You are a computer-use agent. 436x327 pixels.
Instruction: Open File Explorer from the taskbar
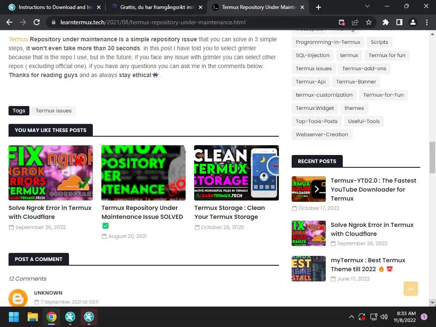point(32,317)
